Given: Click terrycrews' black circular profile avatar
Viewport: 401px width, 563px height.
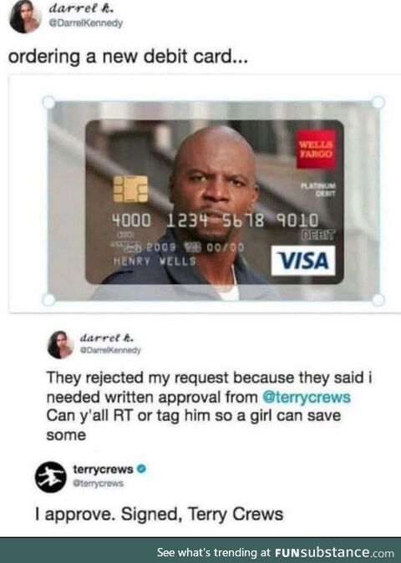Looking at the screenshot, I should (51, 477).
